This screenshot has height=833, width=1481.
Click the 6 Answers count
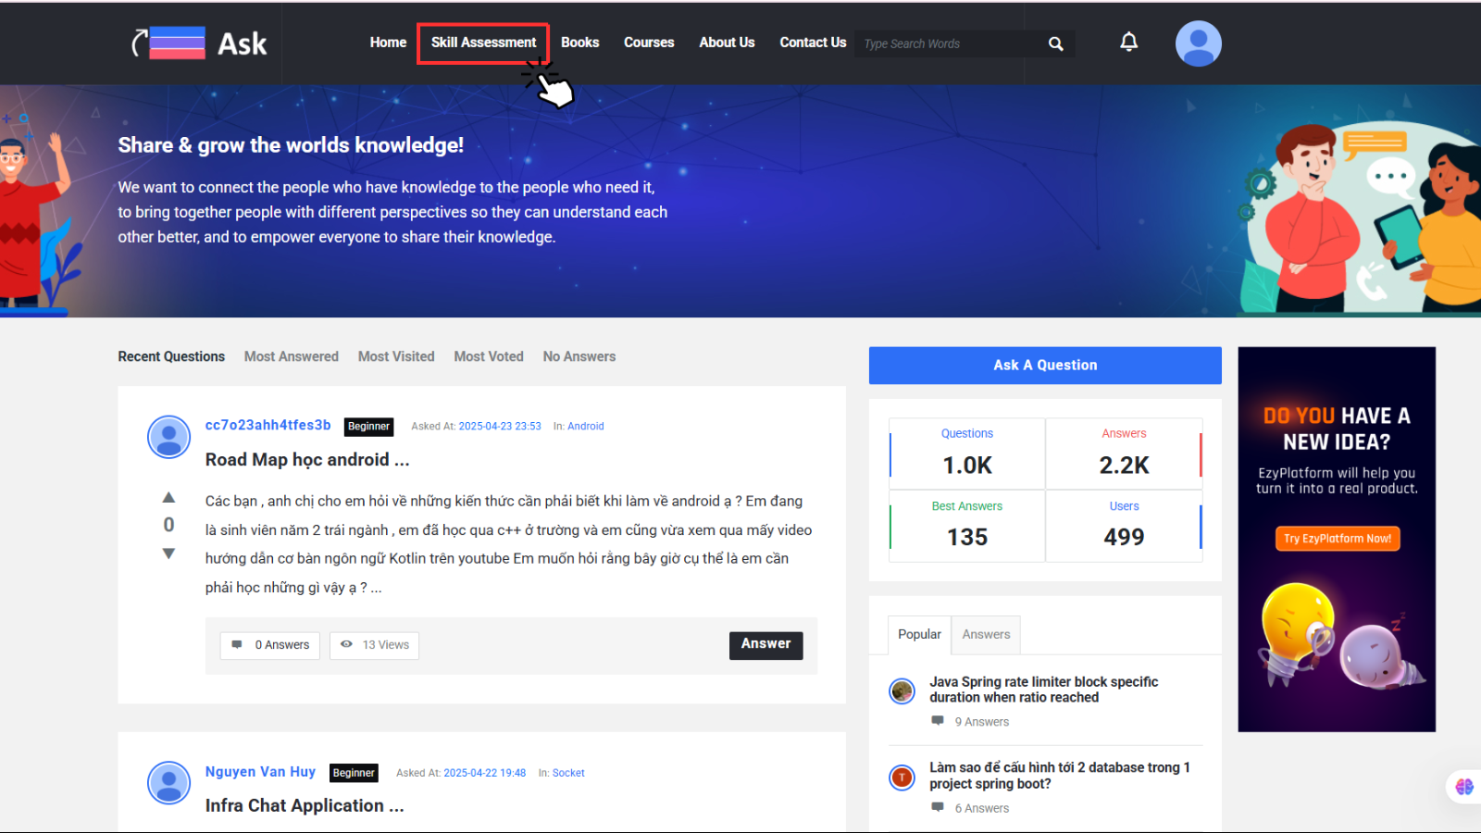click(981, 808)
